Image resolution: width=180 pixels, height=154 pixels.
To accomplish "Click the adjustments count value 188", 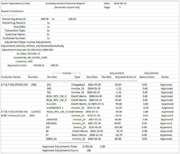I will [x=89, y=150].
